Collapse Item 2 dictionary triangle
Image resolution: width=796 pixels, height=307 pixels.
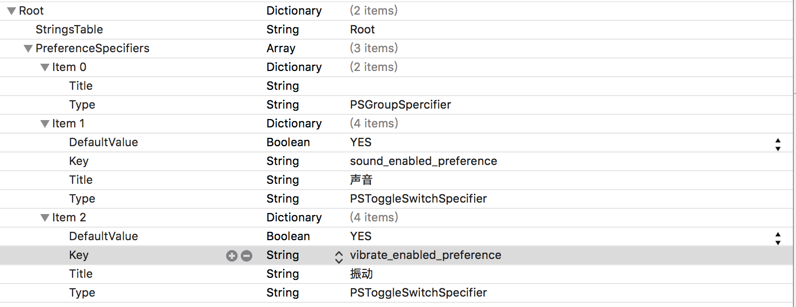45,218
